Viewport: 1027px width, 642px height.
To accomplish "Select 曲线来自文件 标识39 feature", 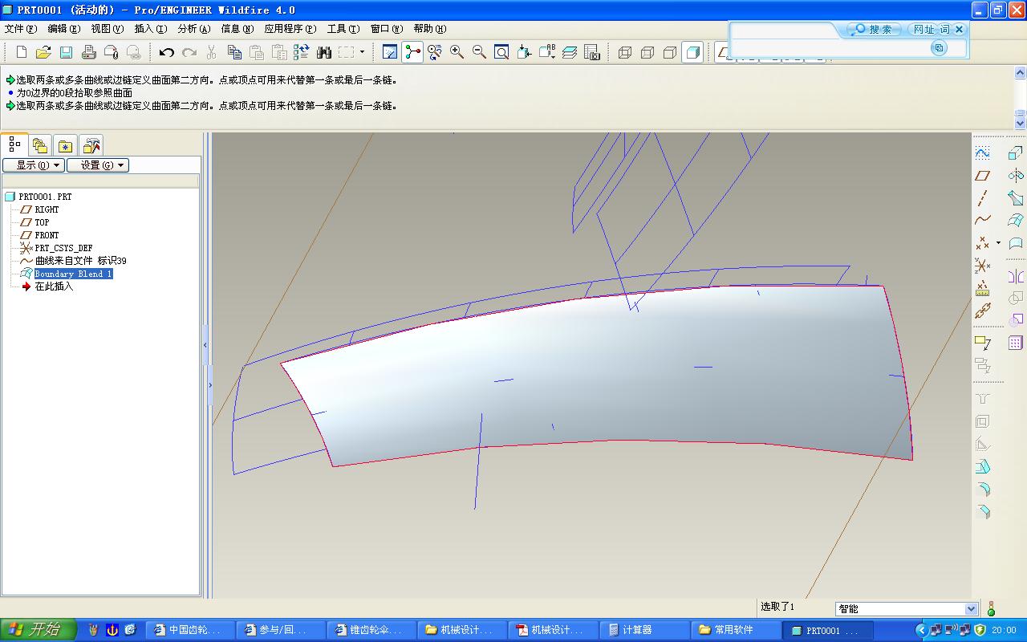I will [80, 261].
